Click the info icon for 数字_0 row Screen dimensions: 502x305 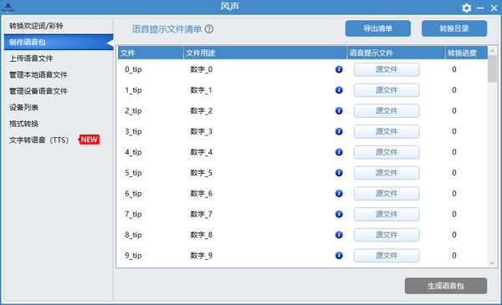pyautogui.click(x=339, y=69)
